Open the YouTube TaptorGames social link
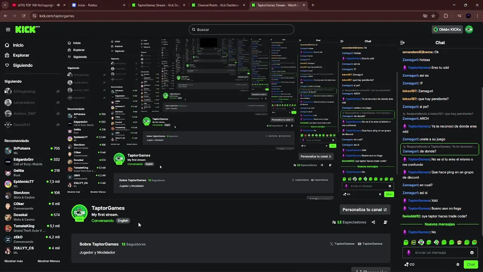 click(x=370, y=244)
